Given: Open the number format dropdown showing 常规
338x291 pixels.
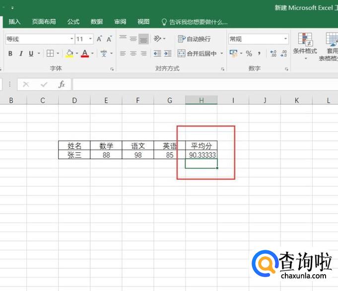Looking at the screenshot, I should [285, 39].
